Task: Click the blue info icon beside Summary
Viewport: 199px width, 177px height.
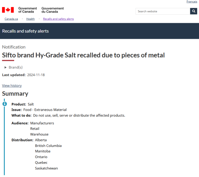Action: 5,104
